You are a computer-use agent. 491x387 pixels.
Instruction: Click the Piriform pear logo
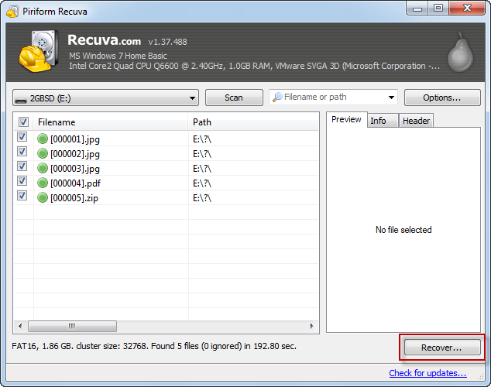460,53
